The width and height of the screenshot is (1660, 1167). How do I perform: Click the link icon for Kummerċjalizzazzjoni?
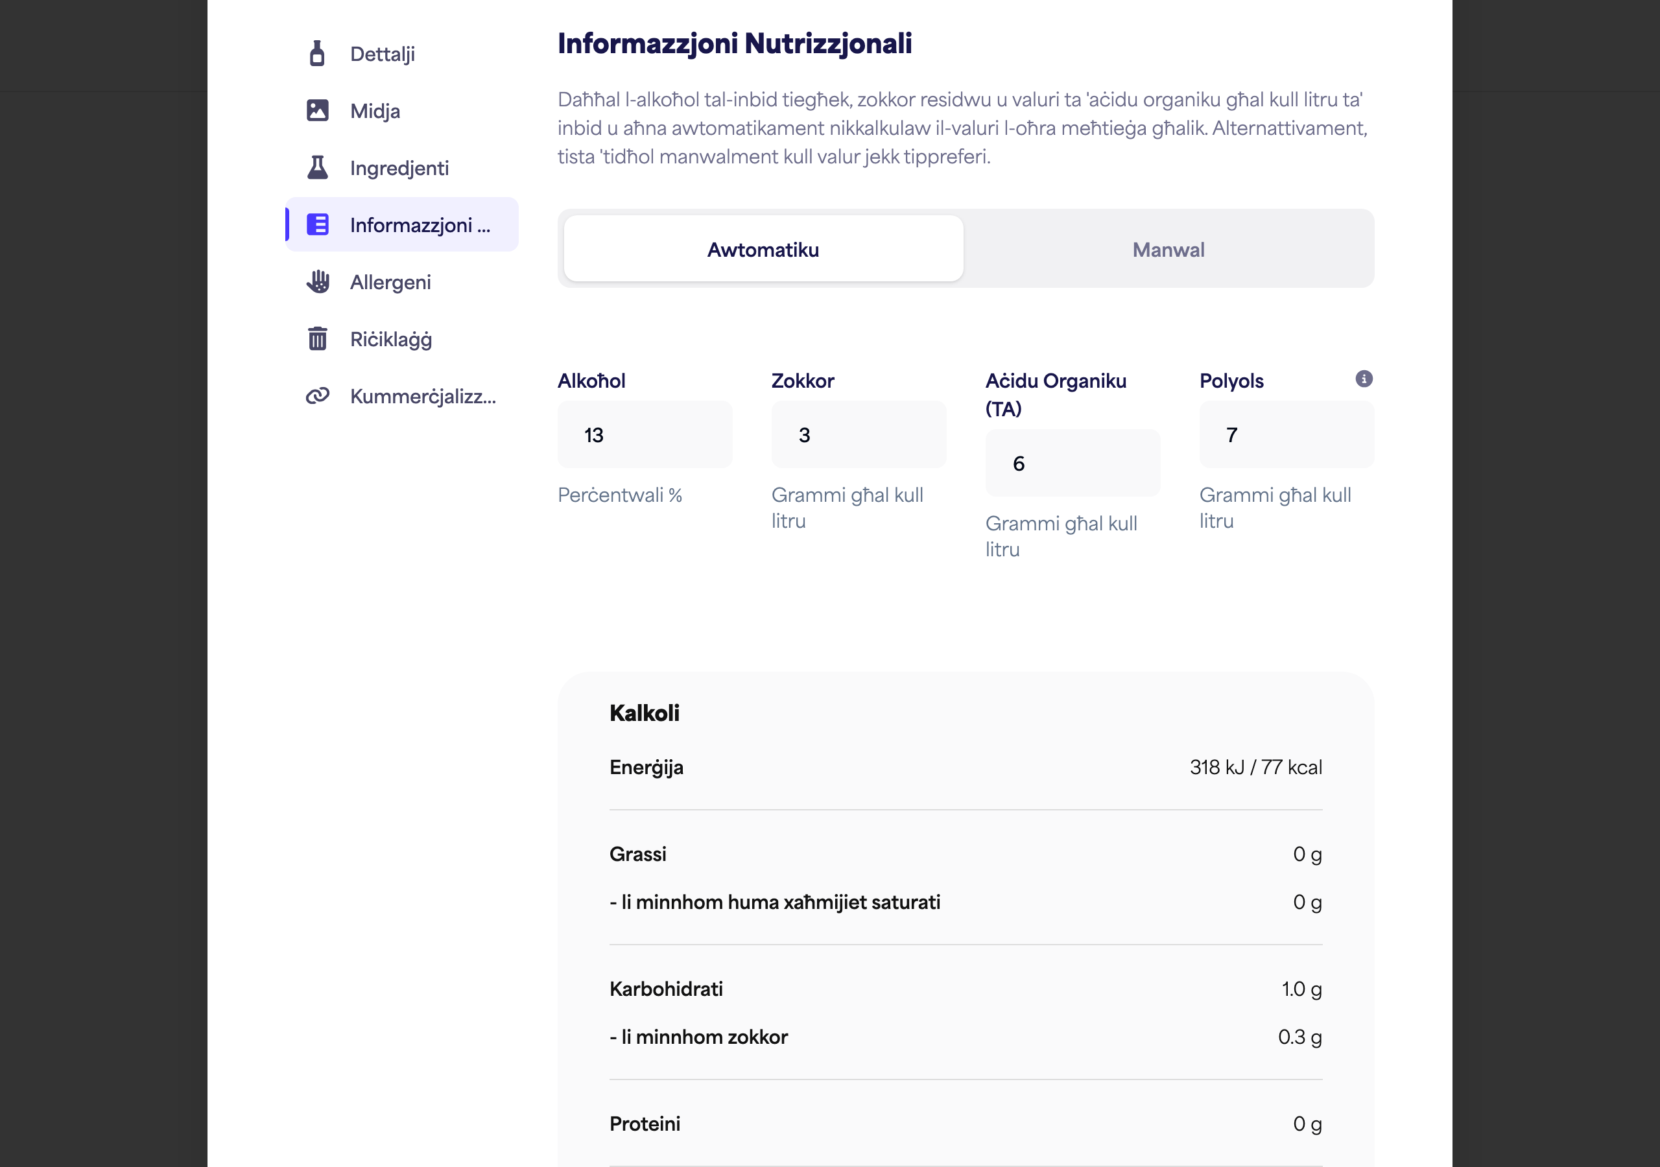(x=316, y=395)
